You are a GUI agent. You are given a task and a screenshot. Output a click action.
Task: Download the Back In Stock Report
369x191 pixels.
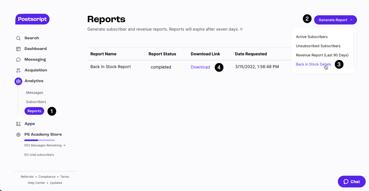click(x=200, y=67)
